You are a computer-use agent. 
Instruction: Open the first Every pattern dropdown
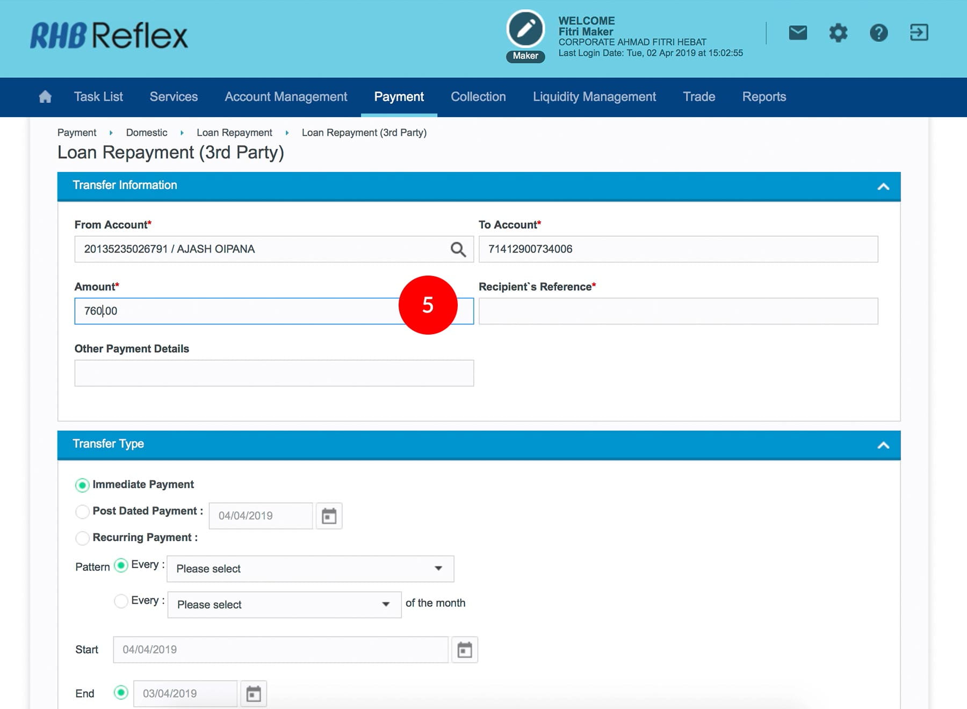(310, 569)
